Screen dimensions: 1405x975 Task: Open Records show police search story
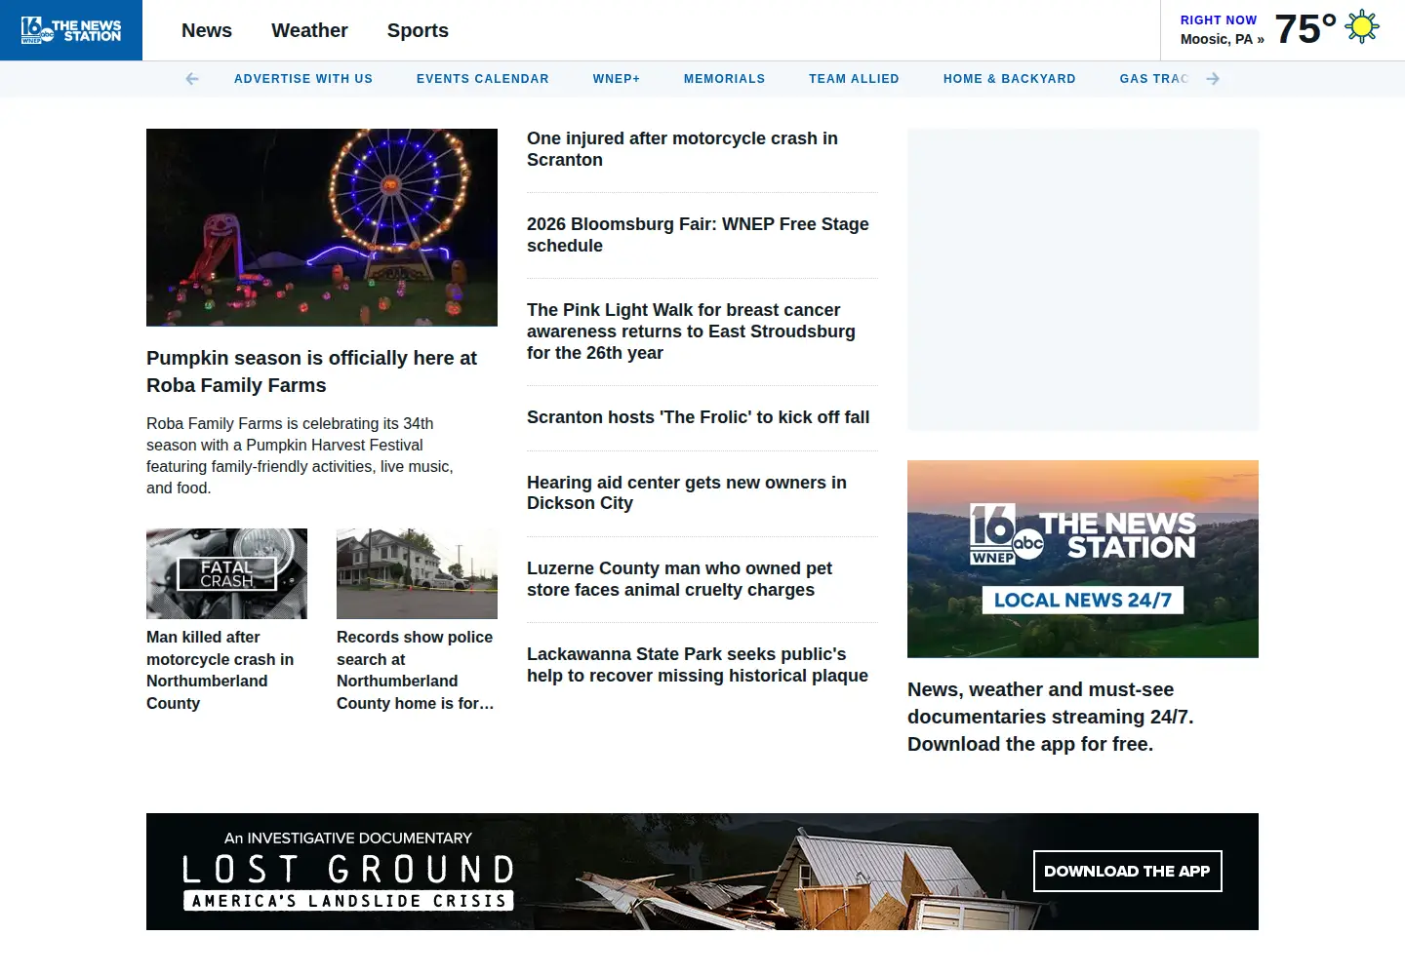(x=416, y=670)
